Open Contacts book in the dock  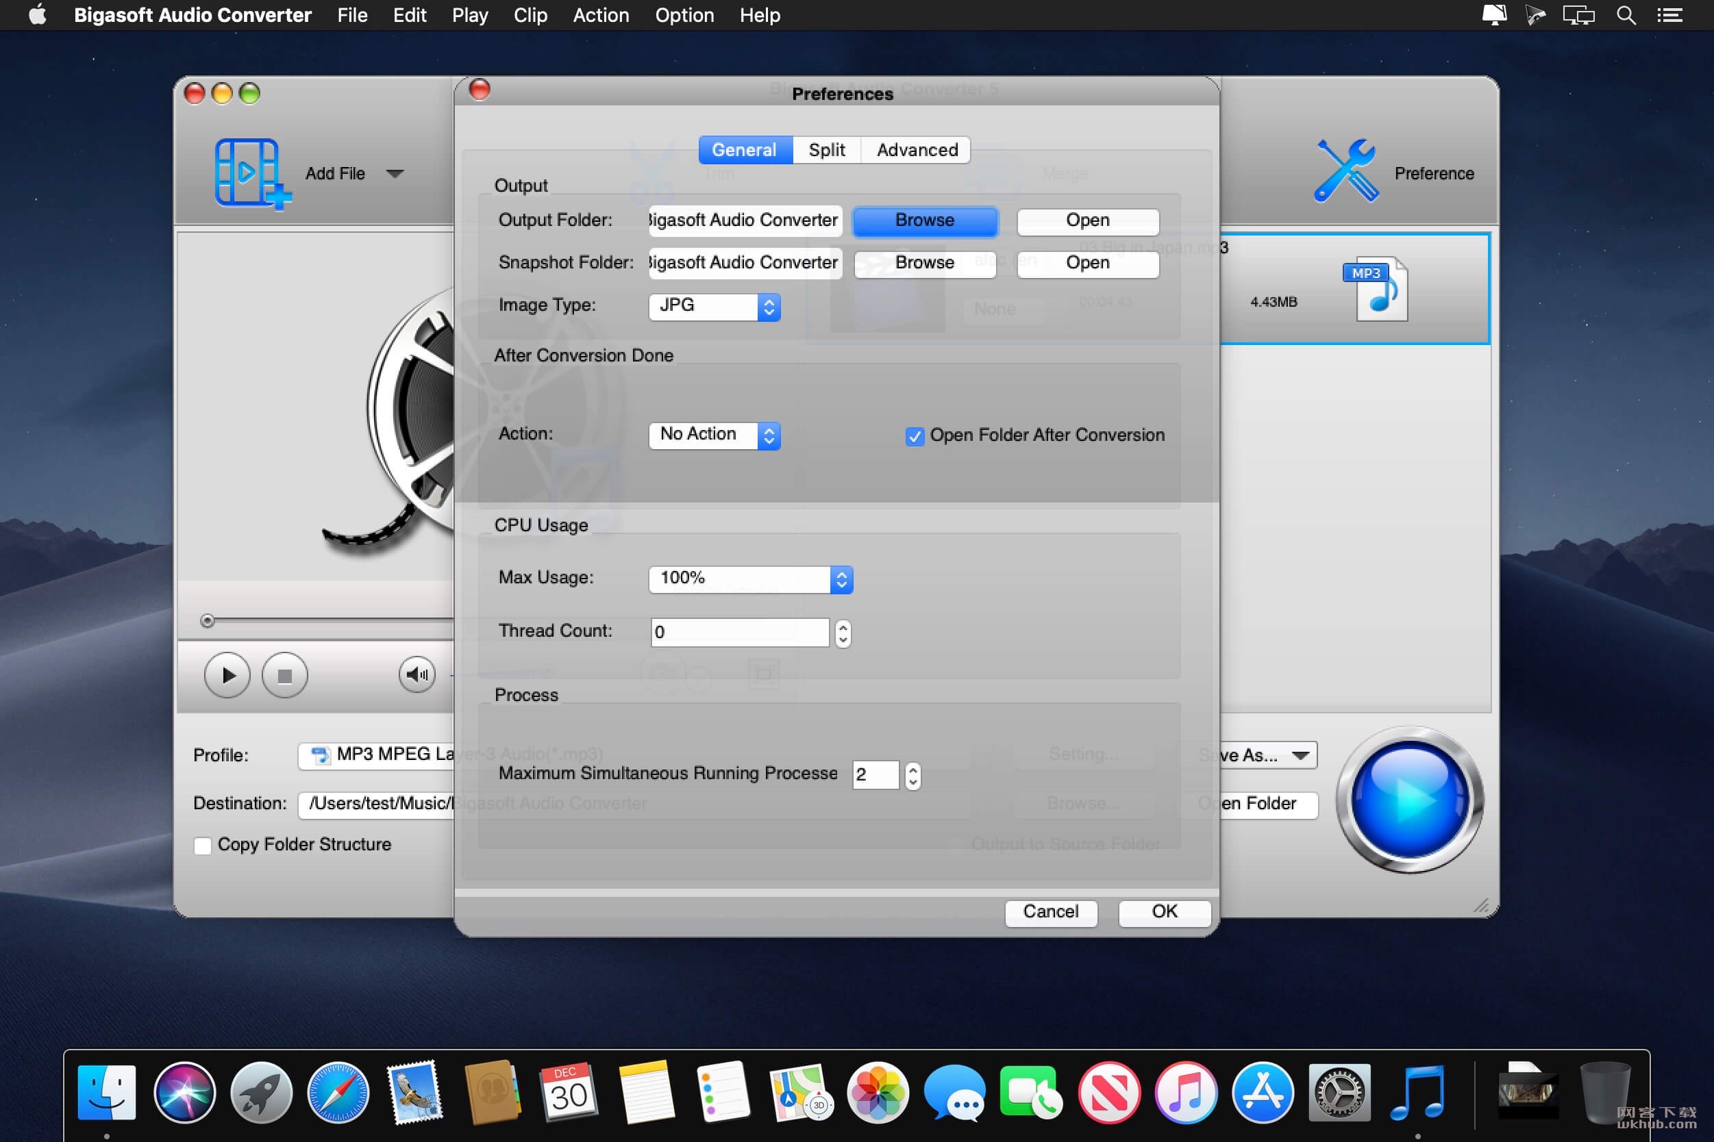pos(493,1092)
